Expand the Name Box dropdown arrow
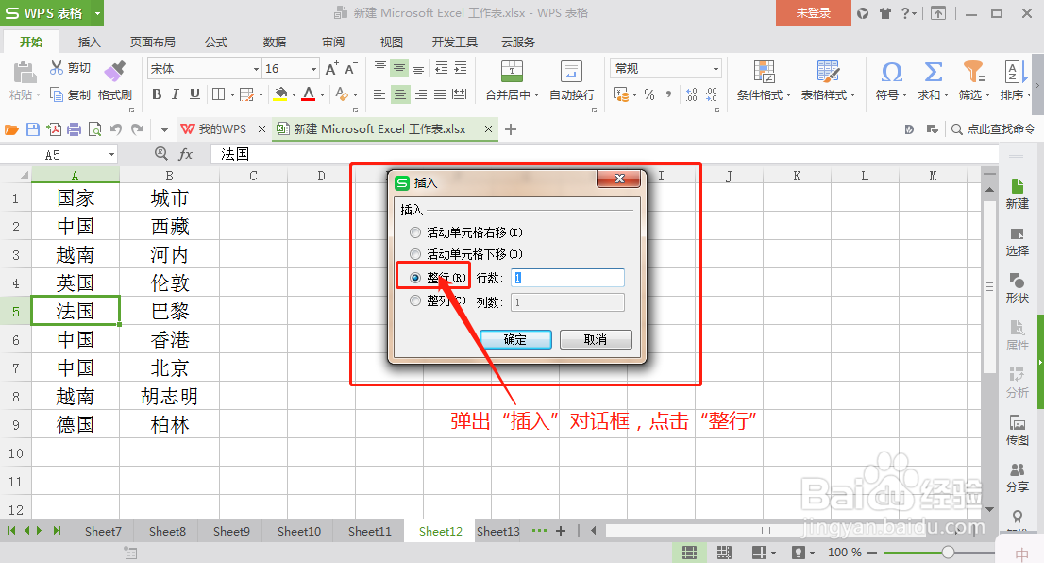The height and width of the screenshot is (563, 1044). pos(111,155)
